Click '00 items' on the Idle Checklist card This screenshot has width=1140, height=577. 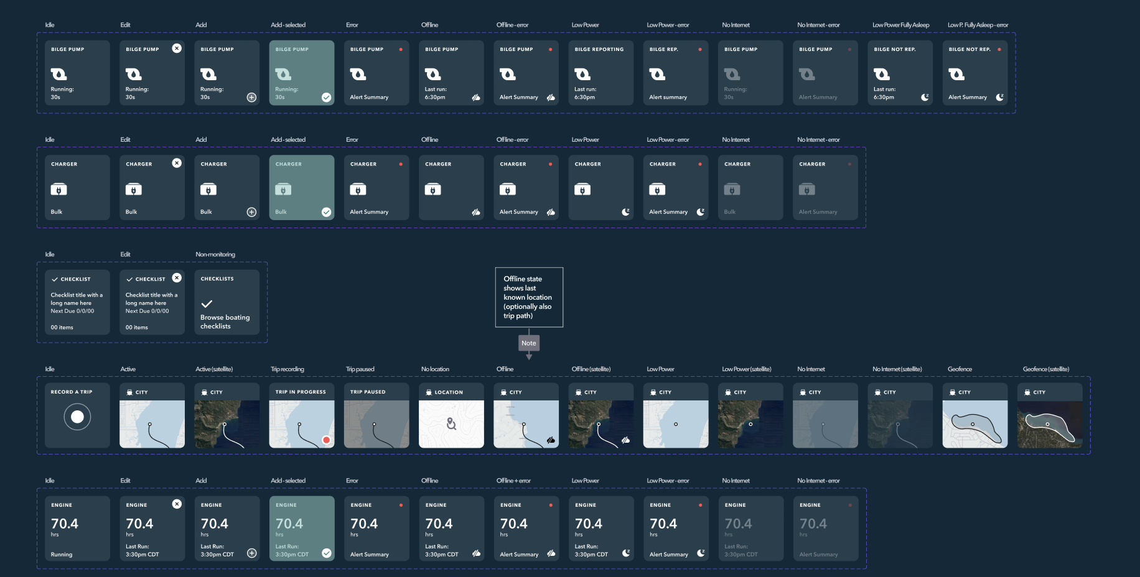pyautogui.click(x=62, y=327)
